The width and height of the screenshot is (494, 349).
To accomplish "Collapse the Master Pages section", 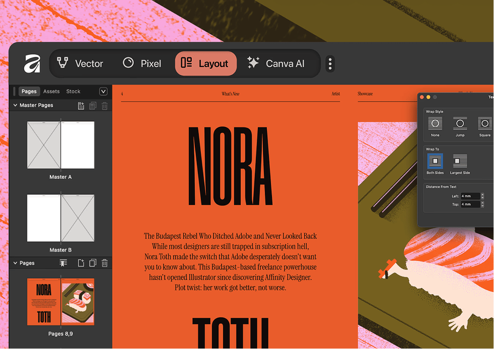I will [15, 105].
